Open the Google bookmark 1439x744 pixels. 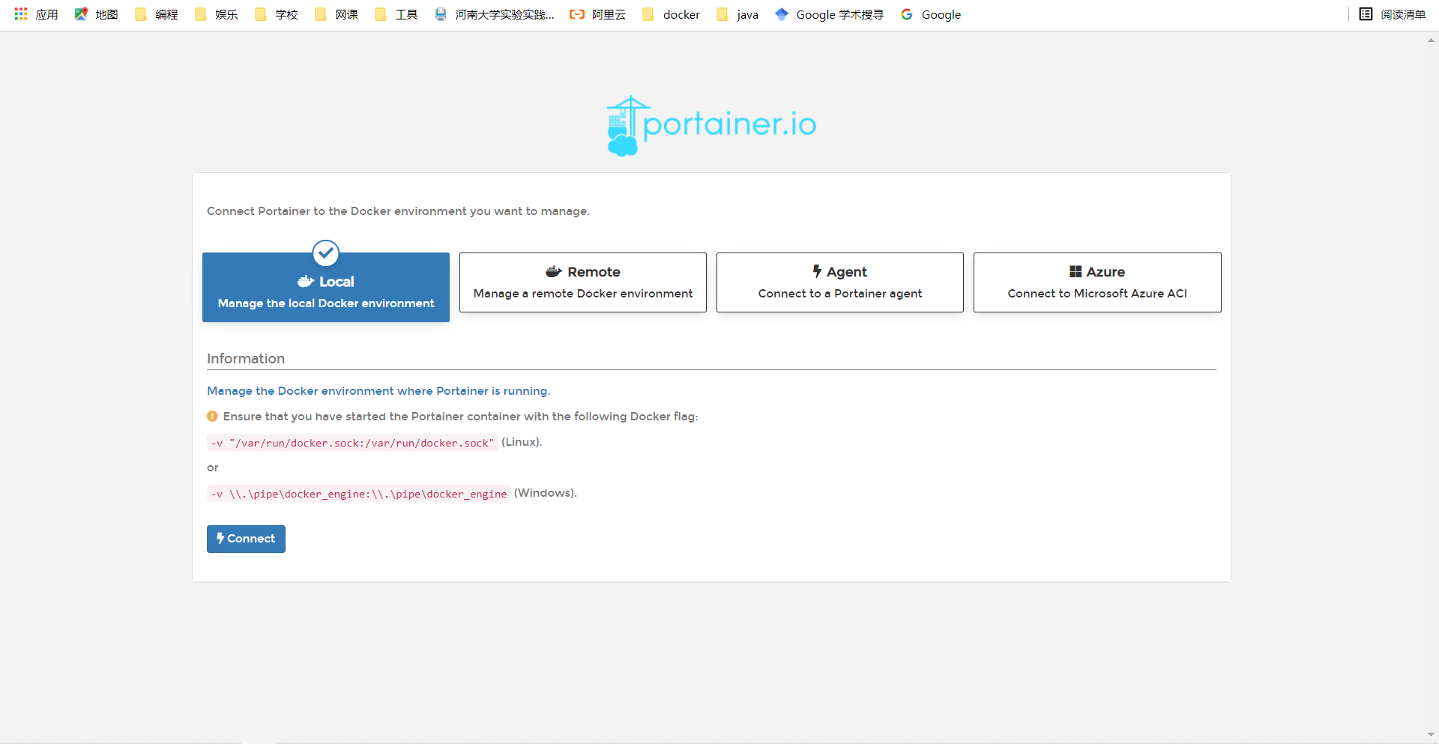tap(931, 14)
